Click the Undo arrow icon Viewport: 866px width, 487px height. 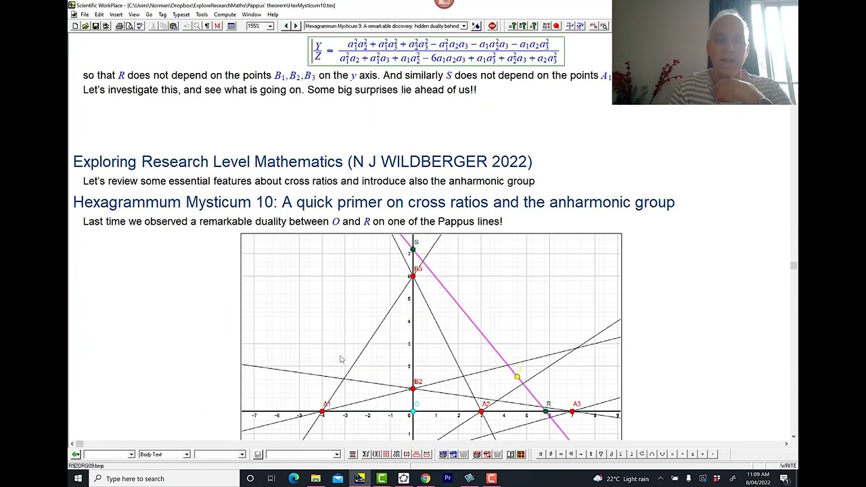pyautogui.click(x=187, y=26)
